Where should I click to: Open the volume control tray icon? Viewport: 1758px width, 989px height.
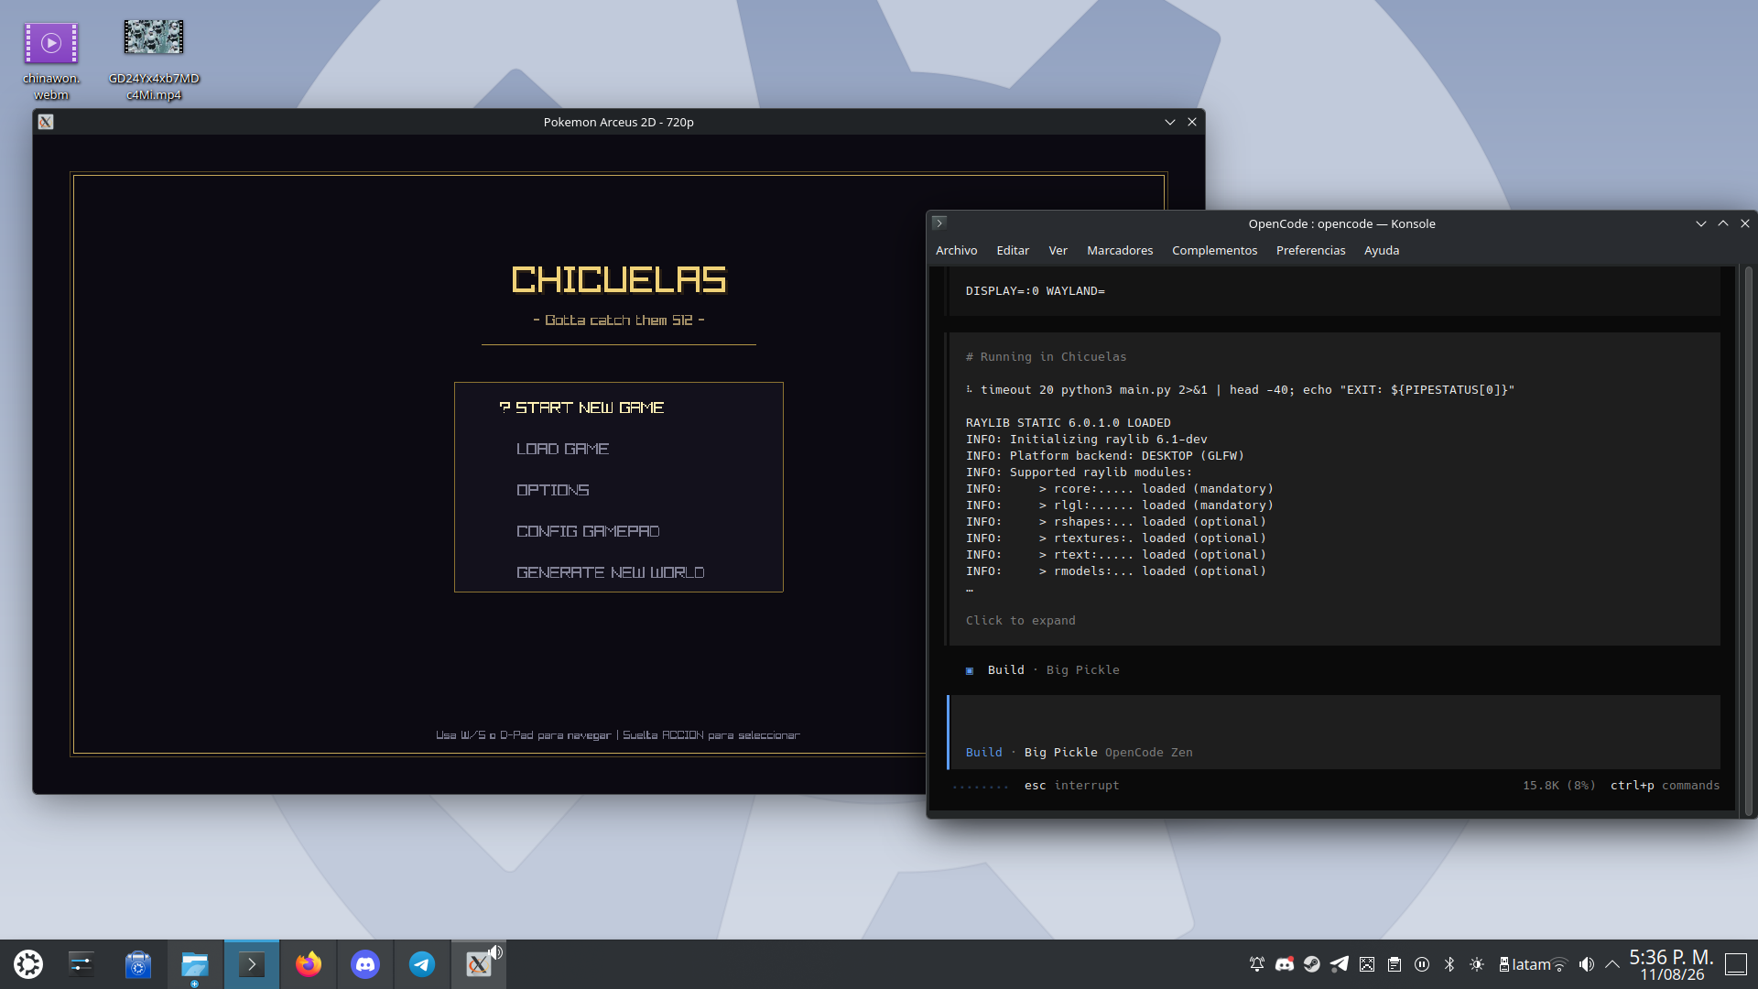[1587, 964]
